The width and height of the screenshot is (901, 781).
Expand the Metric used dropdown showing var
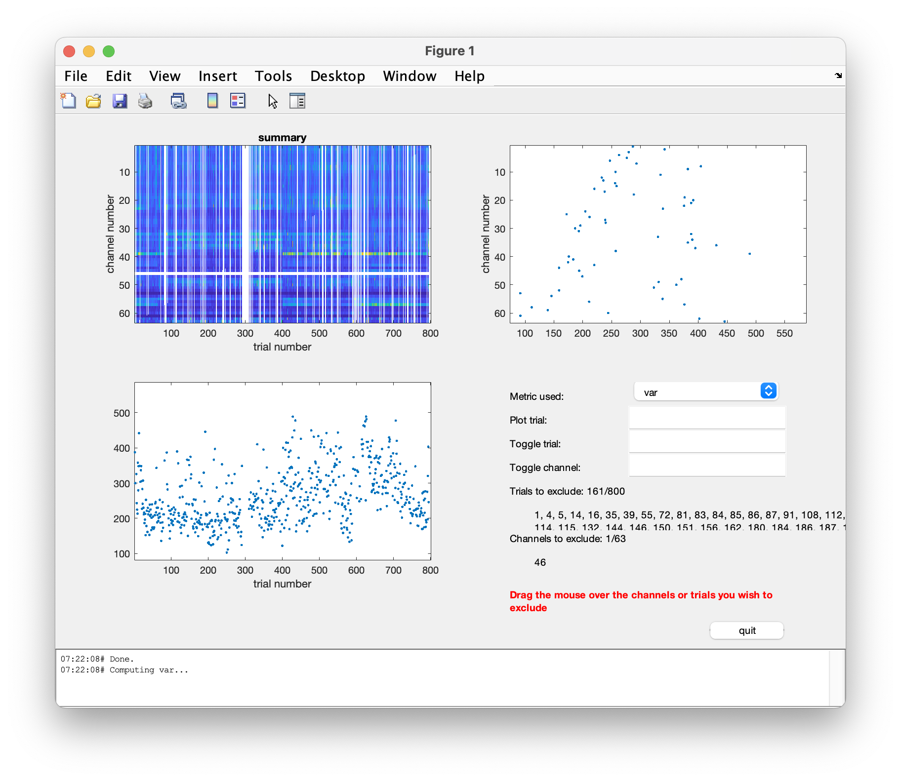pyautogui.click(x=706, y=391)
